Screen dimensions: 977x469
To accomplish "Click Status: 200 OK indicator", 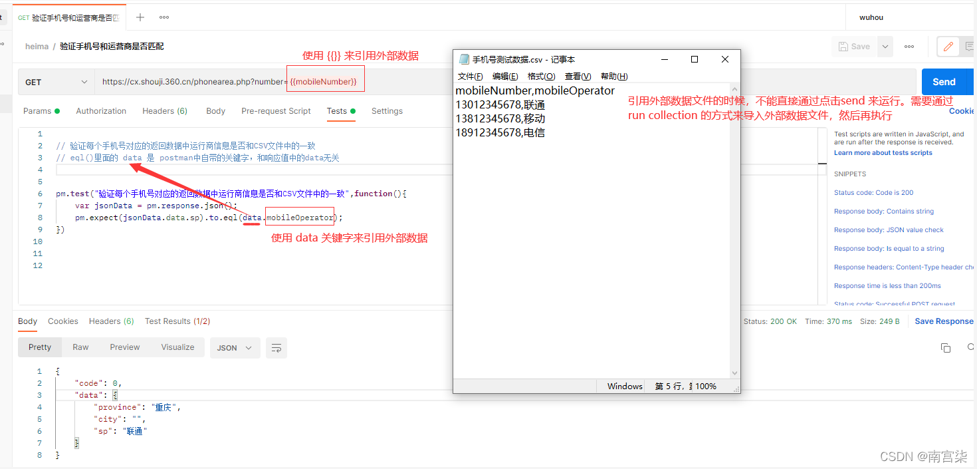I will pos(770,321).
